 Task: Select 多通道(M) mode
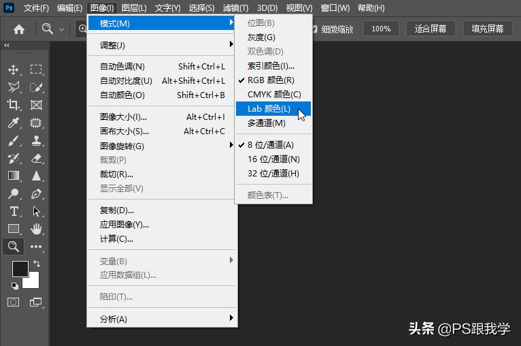point(273,123)
